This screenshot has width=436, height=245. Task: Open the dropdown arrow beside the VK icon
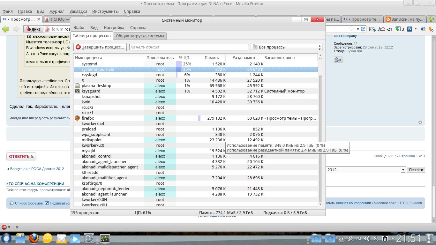pos(415,29)
